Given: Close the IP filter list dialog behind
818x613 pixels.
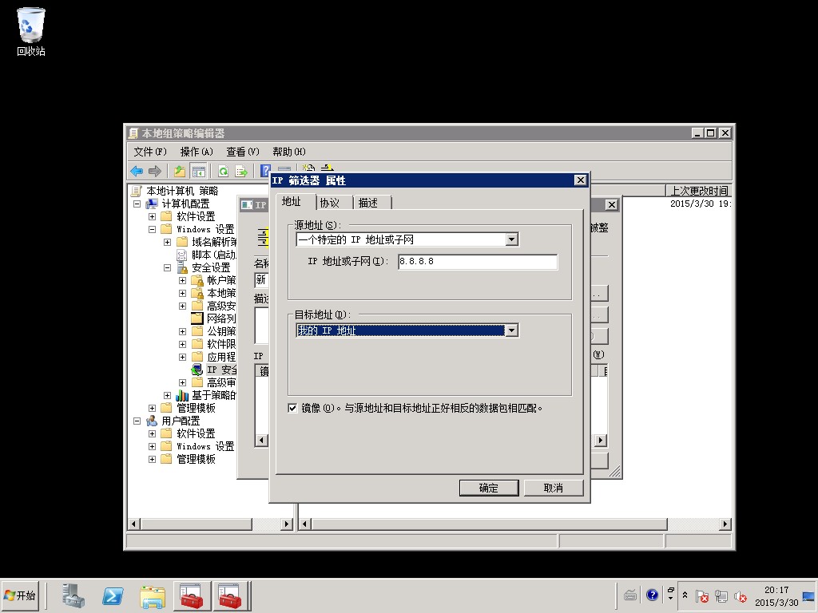Looking at the screenshot, I should click(612, 205).
